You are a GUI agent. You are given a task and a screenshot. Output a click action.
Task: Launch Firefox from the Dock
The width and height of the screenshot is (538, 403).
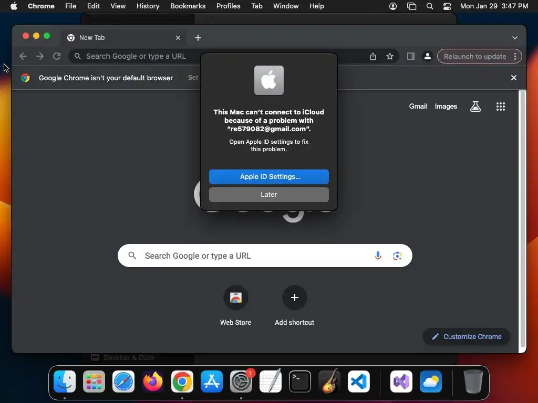coord(153,381)
